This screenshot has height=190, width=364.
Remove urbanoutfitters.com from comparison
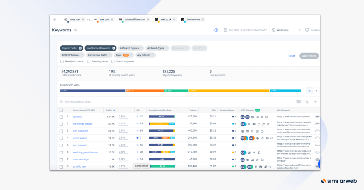point(148,19)
